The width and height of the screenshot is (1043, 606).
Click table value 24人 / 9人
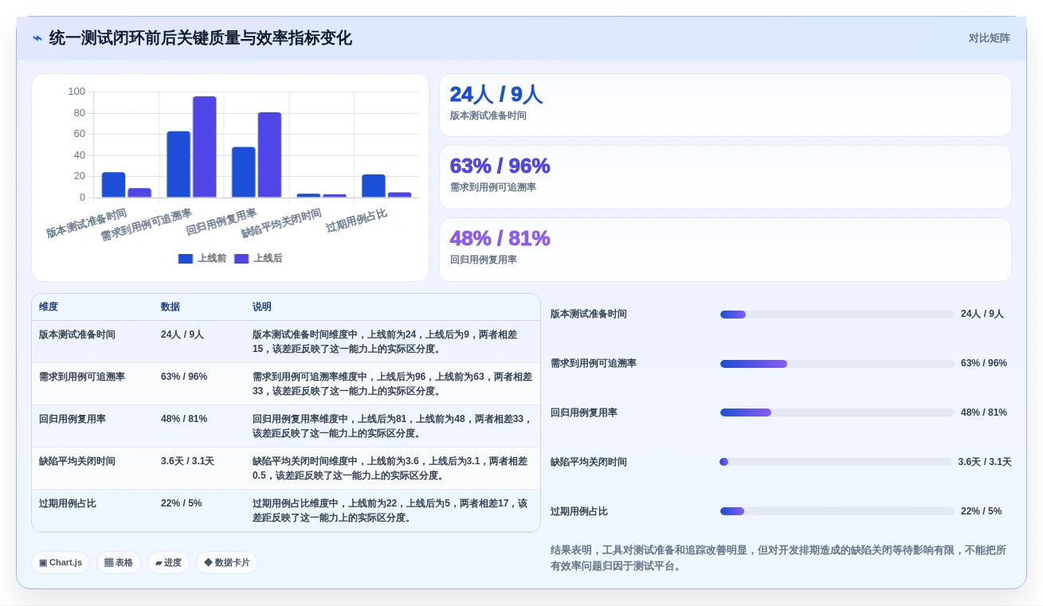[x=182, y=334]
